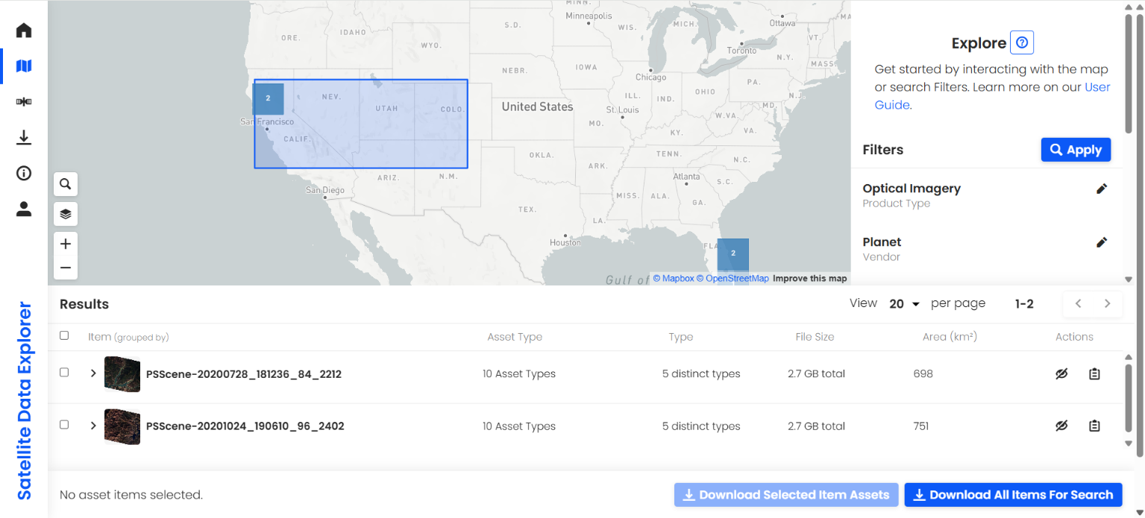Click the map search magnifier tool
Image resolution: width=1145 pixels, height=518 pixels.
click(x=65, y=184)
